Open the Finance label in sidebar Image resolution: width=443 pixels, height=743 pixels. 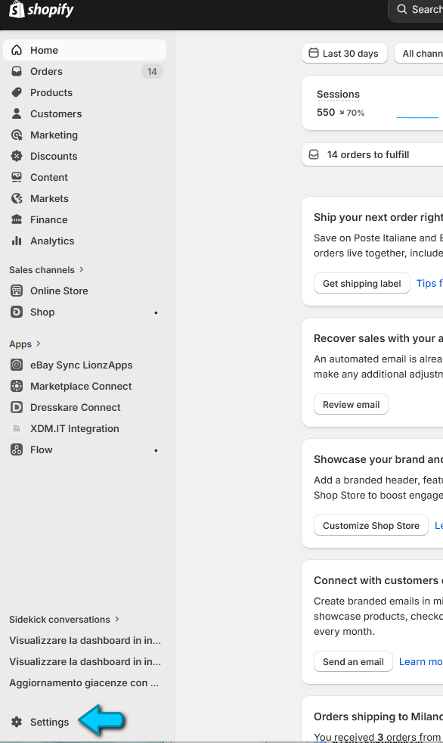(x=48, y=219)
